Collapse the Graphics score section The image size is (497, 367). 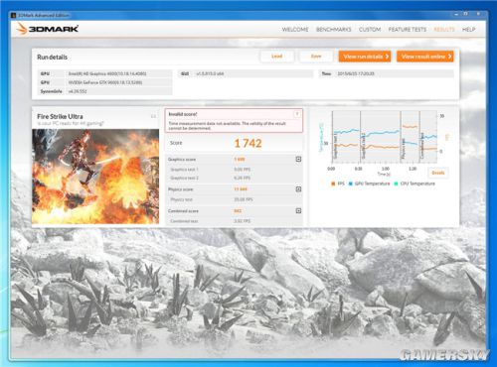[298, 159]
